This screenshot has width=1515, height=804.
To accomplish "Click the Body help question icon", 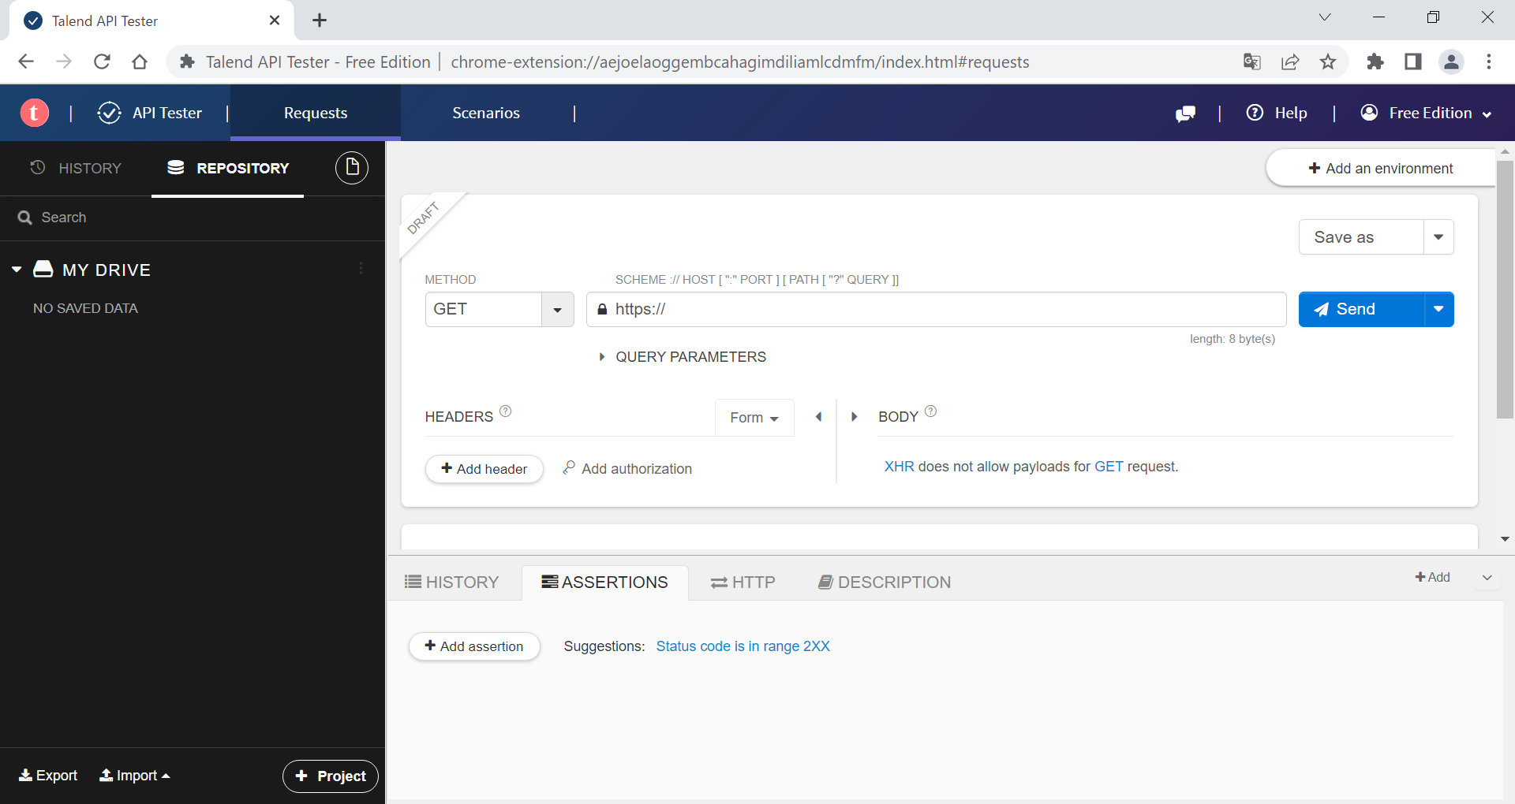I will point(930,411).
